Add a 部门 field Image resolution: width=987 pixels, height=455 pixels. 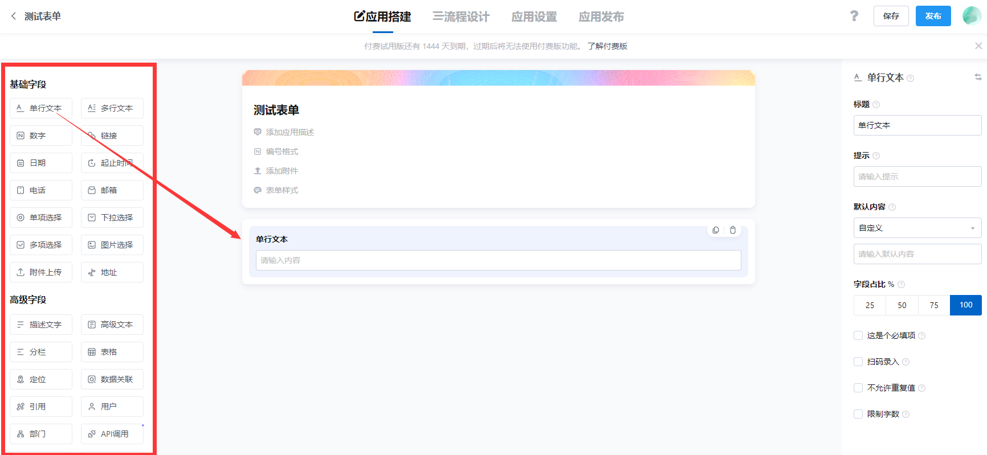click(41, 434)
